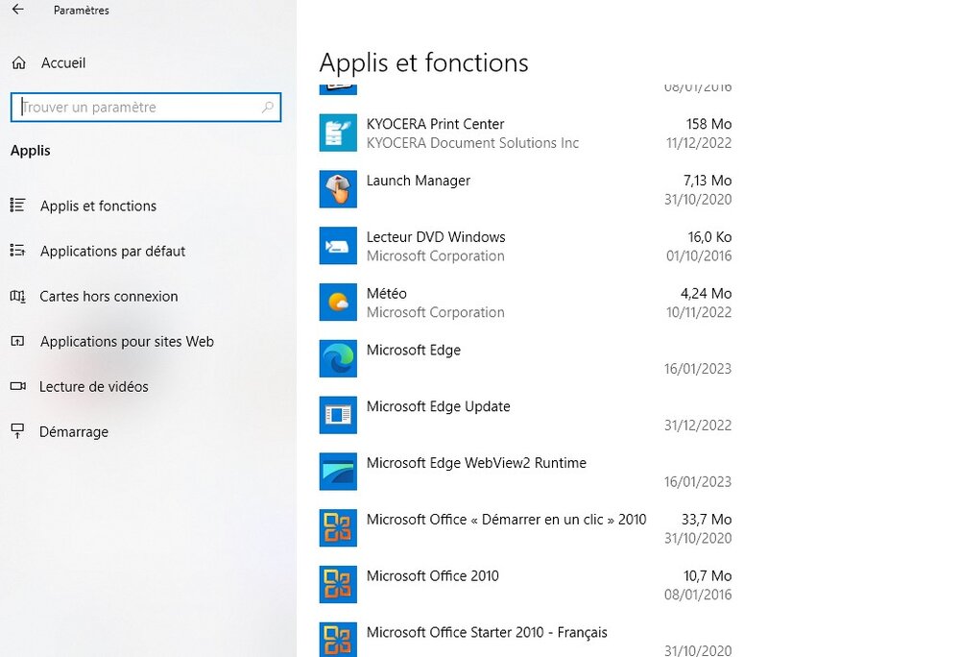Image resolution: width=960 pixels, height=657 pixels.
Task: Click the Météo weather icon
Action: (x=338, y=303)
